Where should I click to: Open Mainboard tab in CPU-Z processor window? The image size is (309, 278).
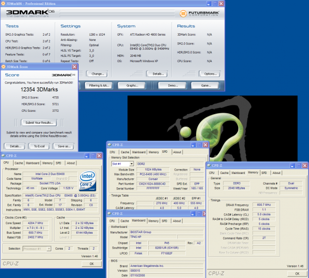(32, 163)
